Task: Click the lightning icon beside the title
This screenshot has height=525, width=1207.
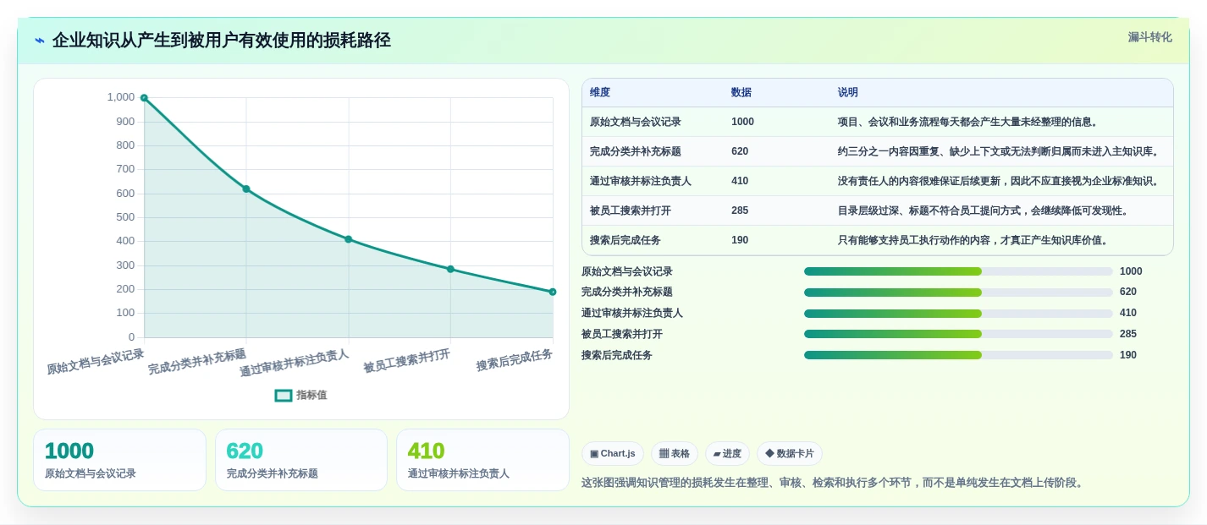Action: [40, 41]
